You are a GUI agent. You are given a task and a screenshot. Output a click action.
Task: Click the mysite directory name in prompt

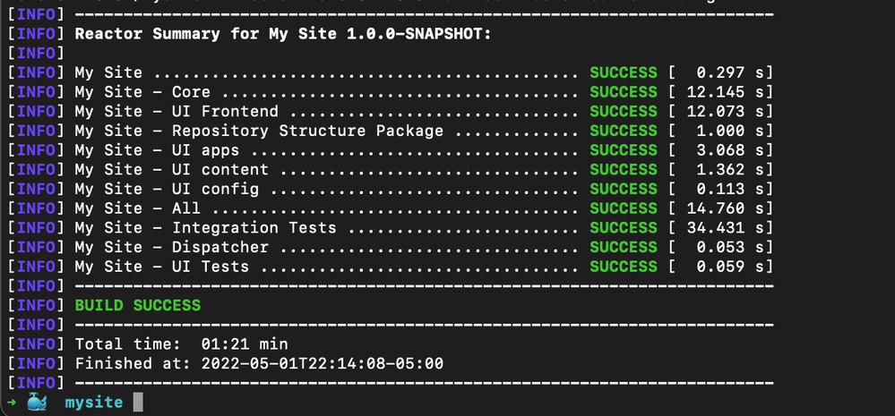[94, 403]
